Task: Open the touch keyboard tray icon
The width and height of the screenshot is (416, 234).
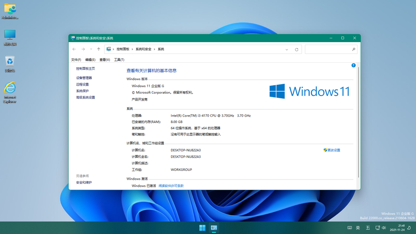Action: click(350, 227)
